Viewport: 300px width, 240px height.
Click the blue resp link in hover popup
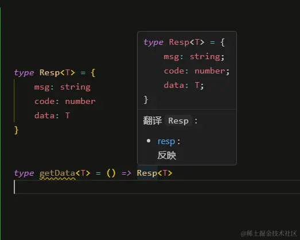point(166,142)
